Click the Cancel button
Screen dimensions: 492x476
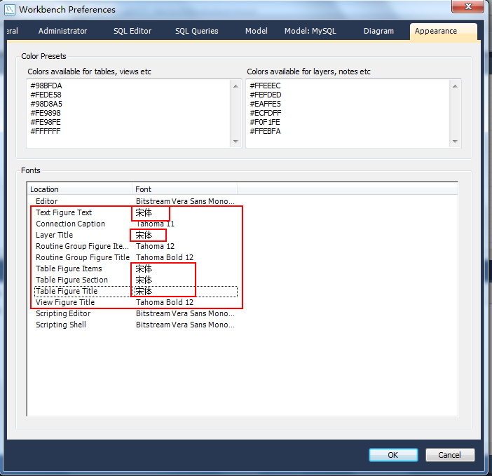pyautogui.click(x=450, y=455)
